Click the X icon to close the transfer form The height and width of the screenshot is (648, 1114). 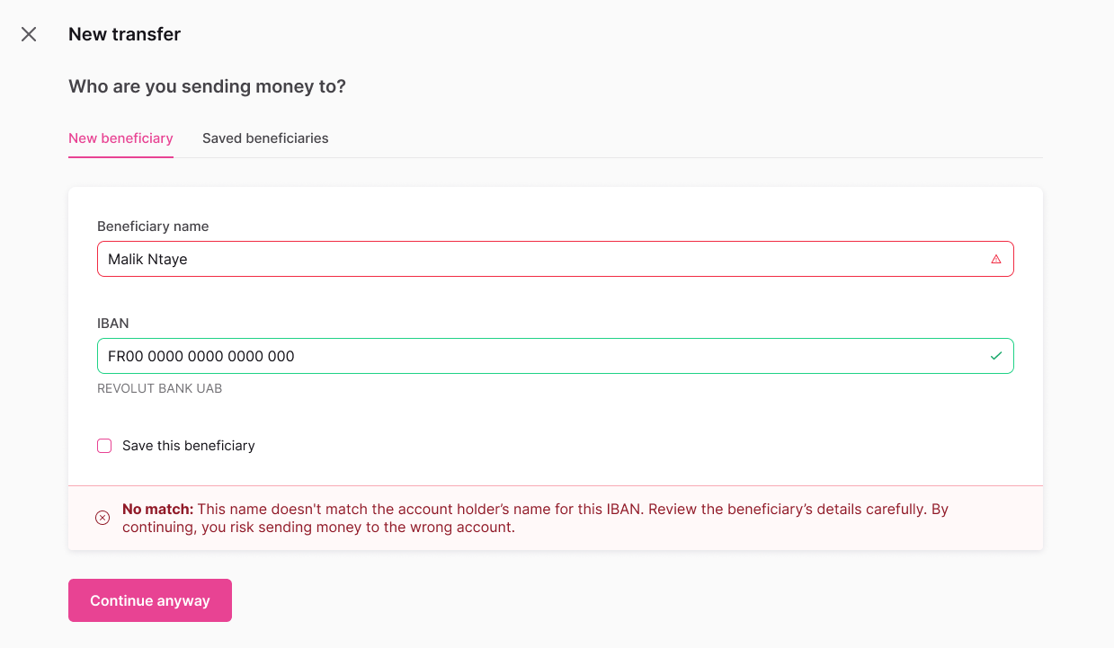pyautogui.click(x=28, y=33)
